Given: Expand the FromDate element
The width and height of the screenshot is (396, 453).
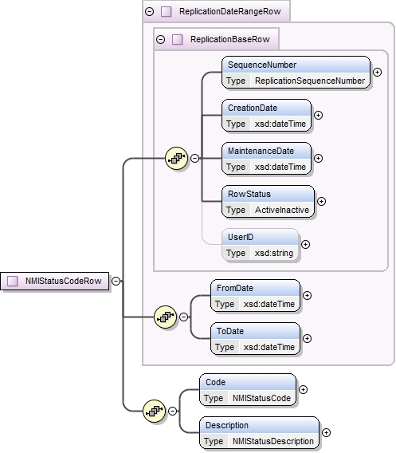Looking at the screenshot, I should pos(307,295).
